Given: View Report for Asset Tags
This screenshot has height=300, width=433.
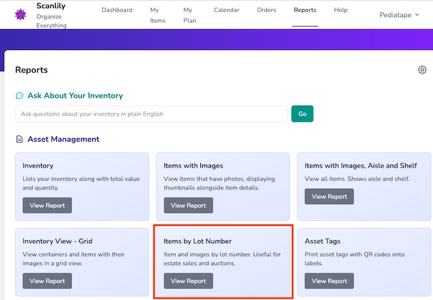Looking at the screenshot, I should 329,281.
